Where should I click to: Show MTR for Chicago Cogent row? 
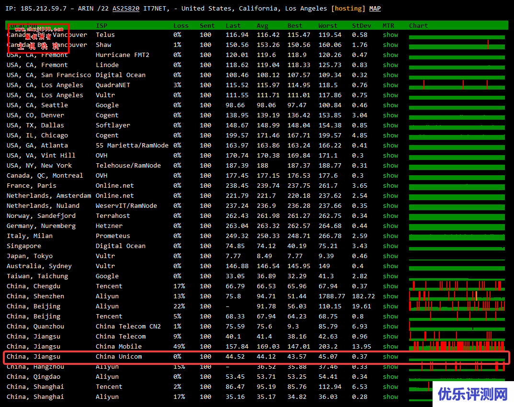tap(390, 136)
